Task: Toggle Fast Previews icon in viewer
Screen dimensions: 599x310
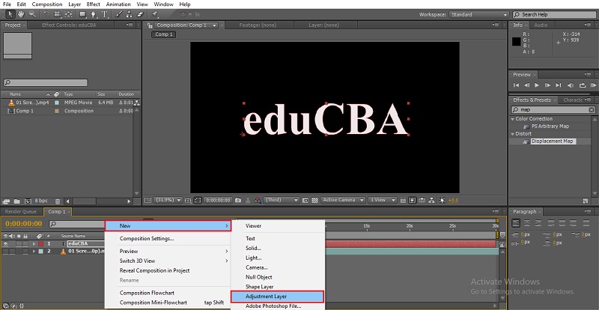Action: click(x=413, y=200)
